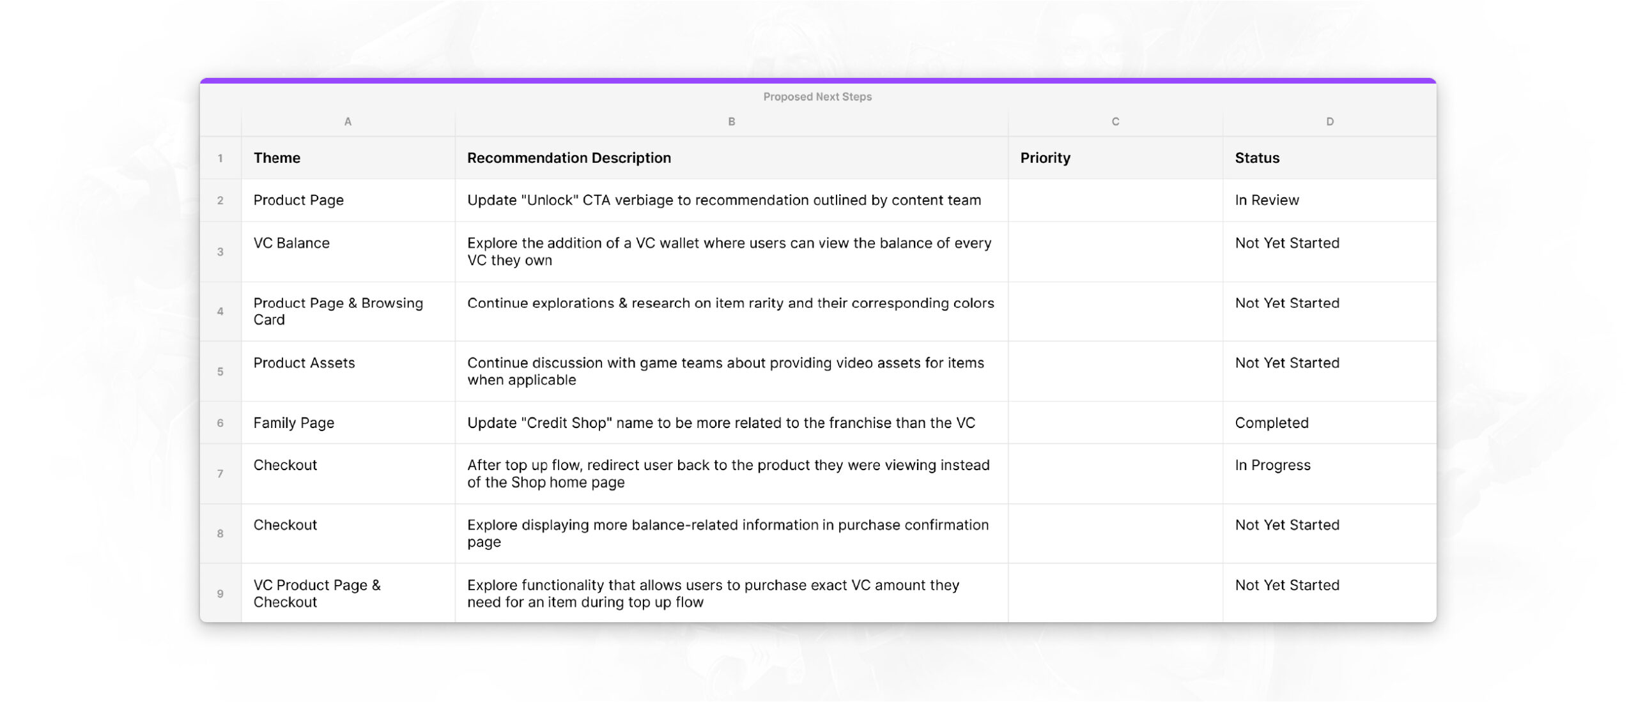Screen dimensions: 1636x702
Task: Click the 'Checkout' cell in row 7
Action: 348,474
